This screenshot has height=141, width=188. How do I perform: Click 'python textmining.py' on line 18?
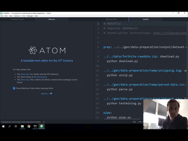[124, 103]
